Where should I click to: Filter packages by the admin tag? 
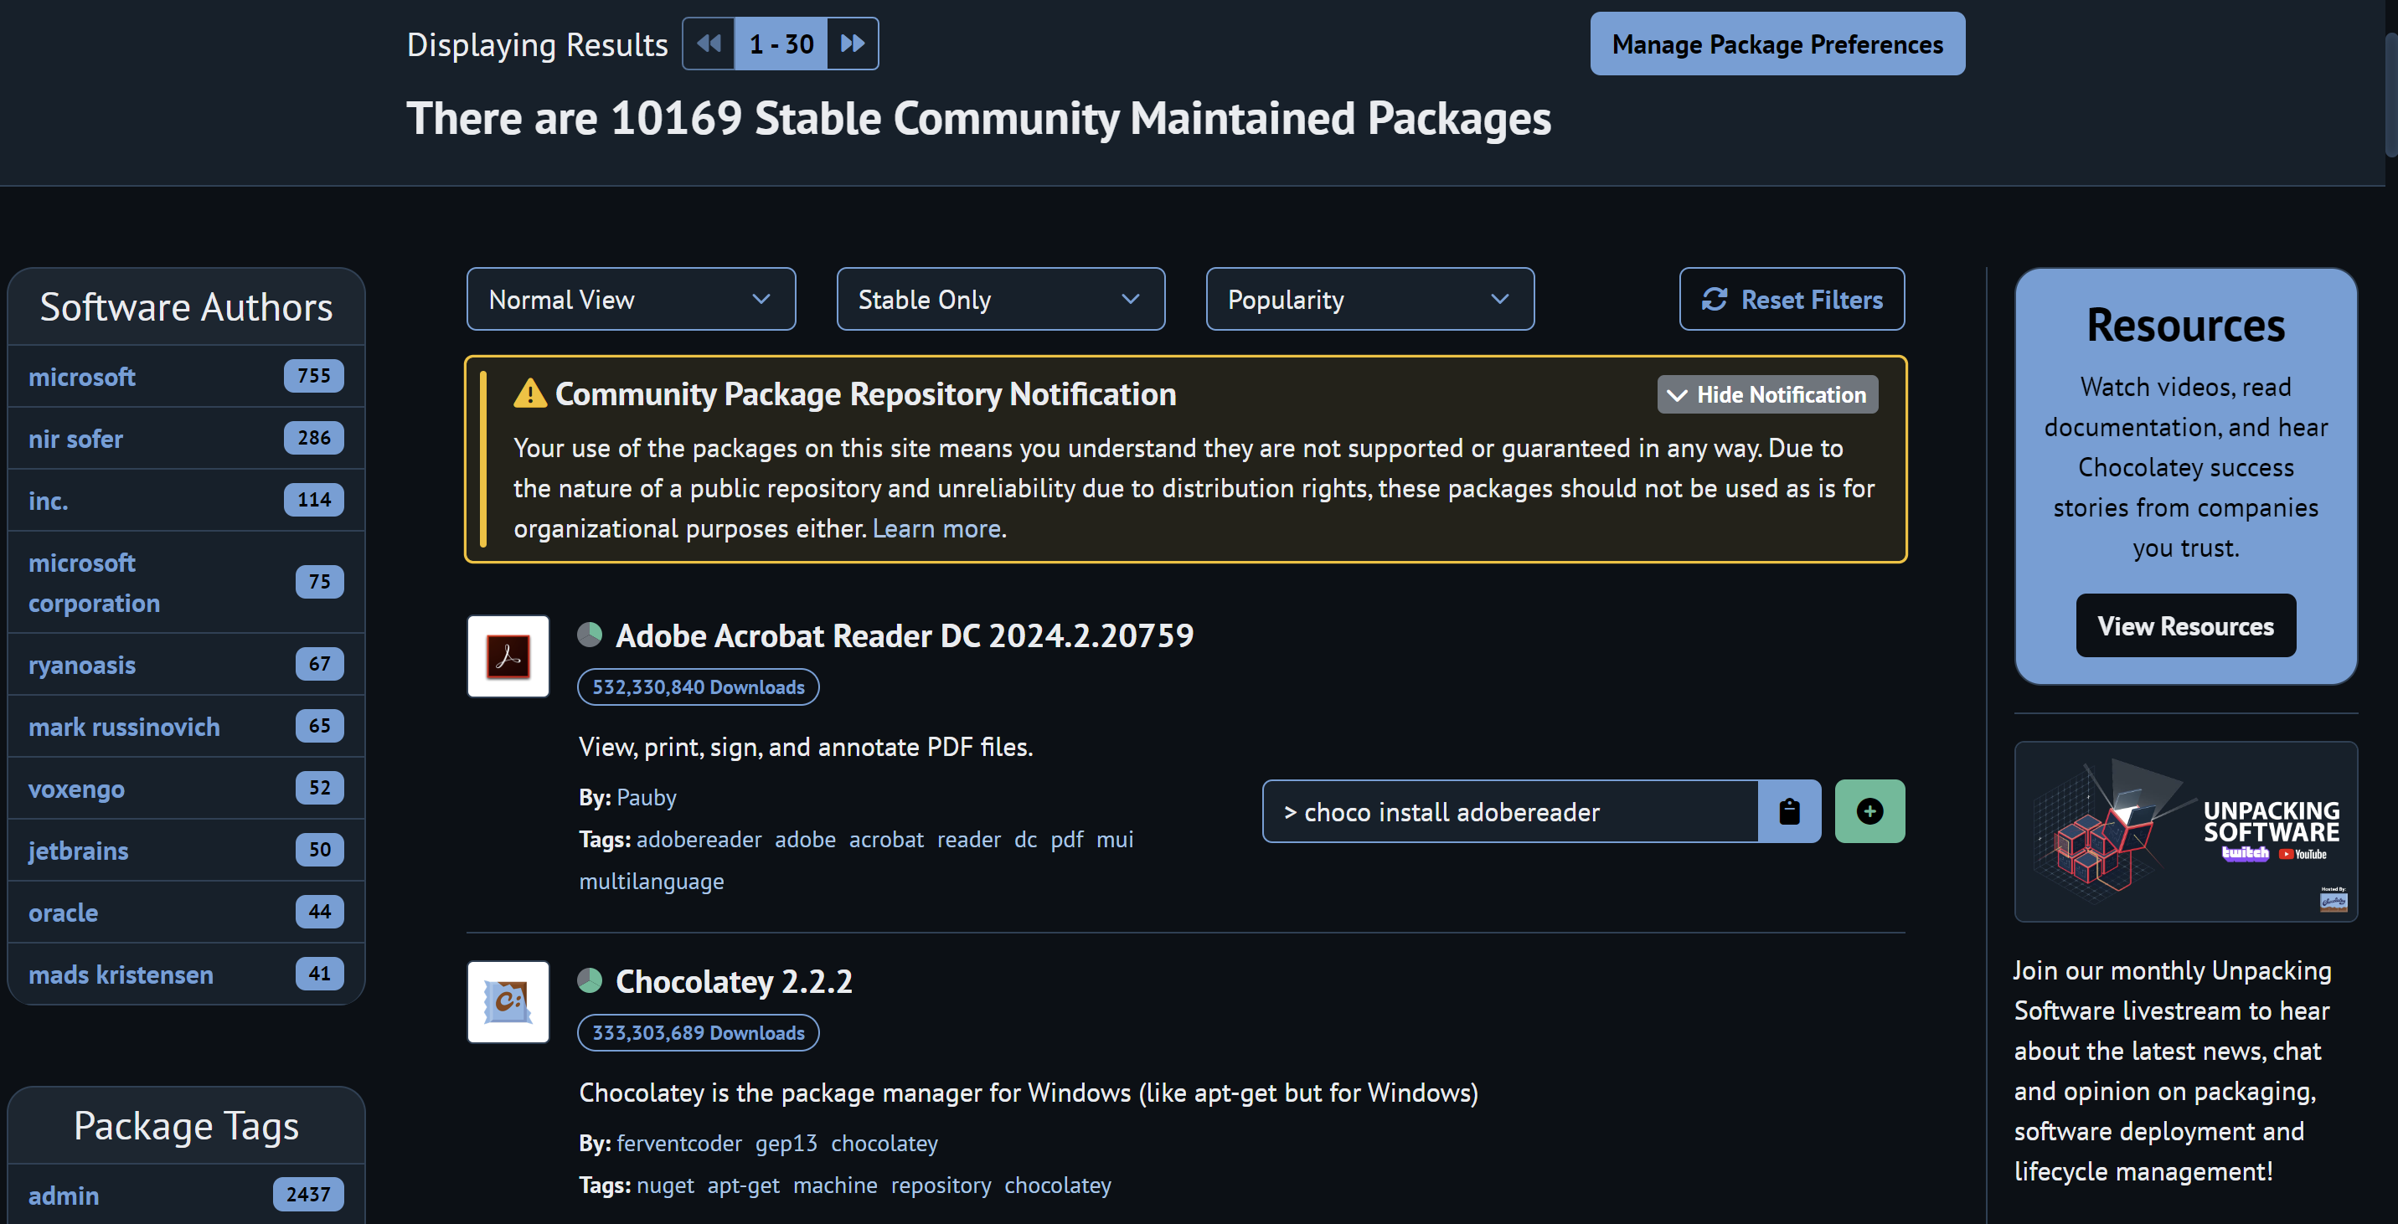pos(64,1196)
